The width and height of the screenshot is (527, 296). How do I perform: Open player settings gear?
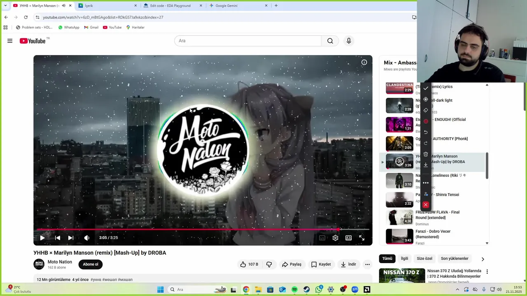(336, 238)
